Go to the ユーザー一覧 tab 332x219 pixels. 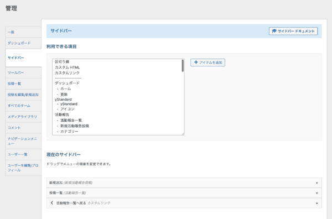tap(23, 154)
